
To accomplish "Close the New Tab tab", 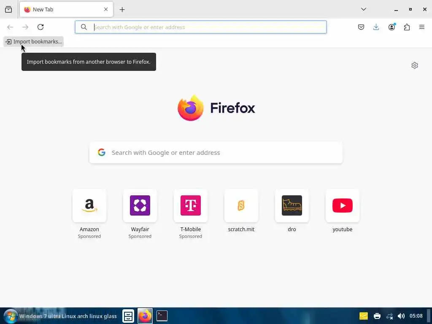I will pyautogui.click(x=106, y=9).
